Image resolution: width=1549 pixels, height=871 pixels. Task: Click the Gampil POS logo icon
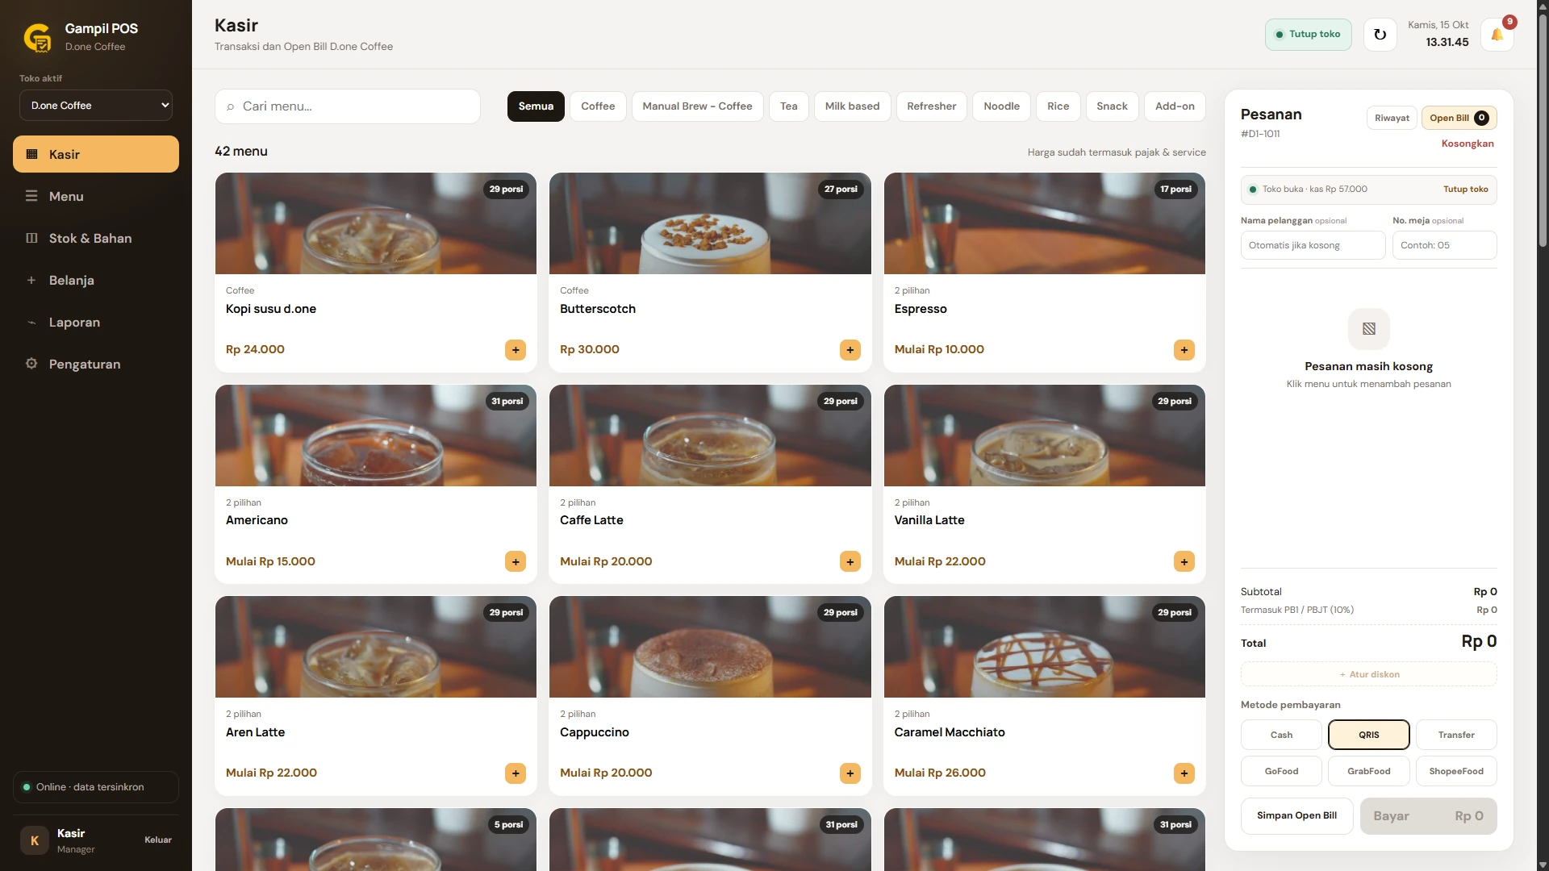[x=38, y=37]
